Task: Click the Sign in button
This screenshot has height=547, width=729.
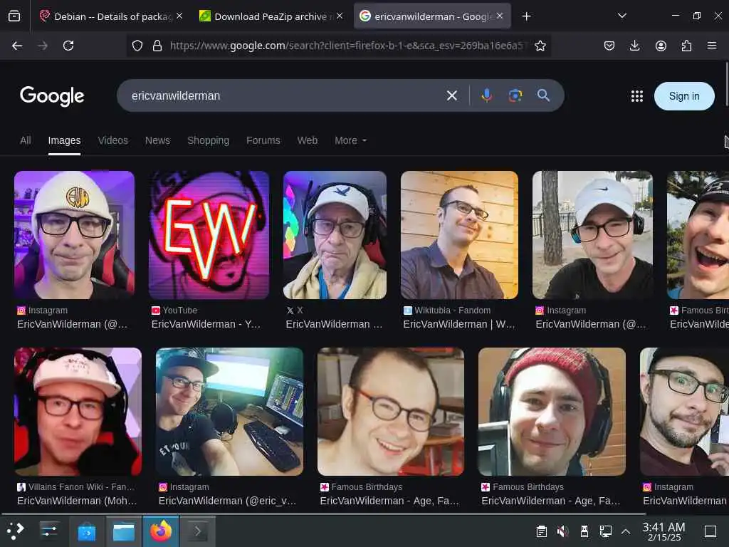Action: point(684,96)
